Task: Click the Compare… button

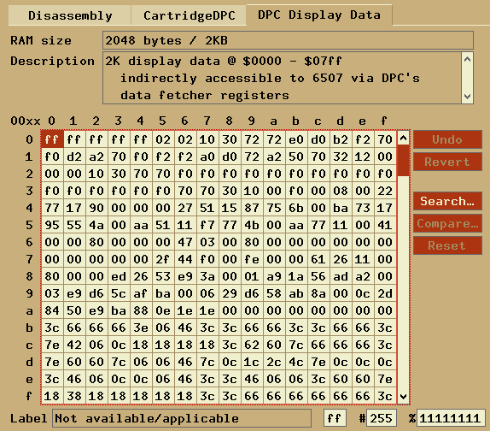Action: pyautogui.click(x=447, y=223)
